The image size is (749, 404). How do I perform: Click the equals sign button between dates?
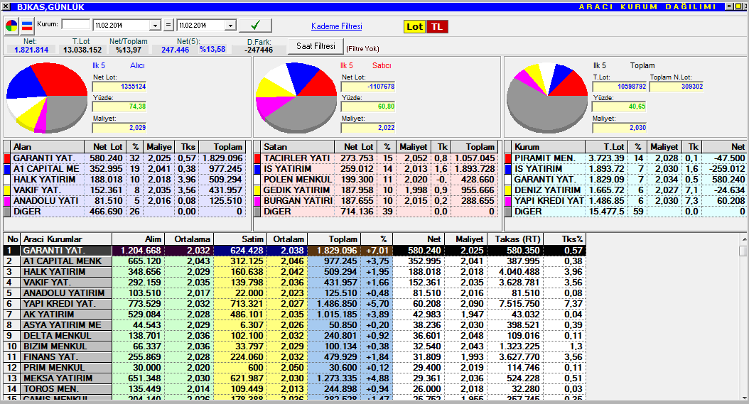coord(168,26)
